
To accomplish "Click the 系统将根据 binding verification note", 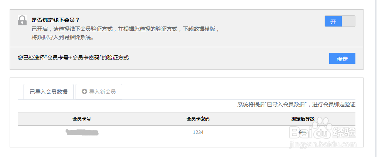I will [x=296, y=104].
